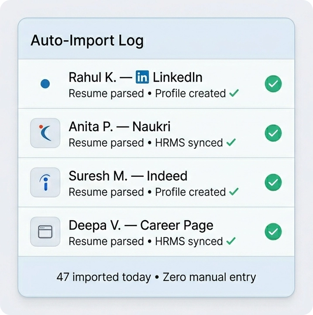Click green check circle on Suresh M. row
Viewport: 313px width, 315px height.
(x=273, y=182)
